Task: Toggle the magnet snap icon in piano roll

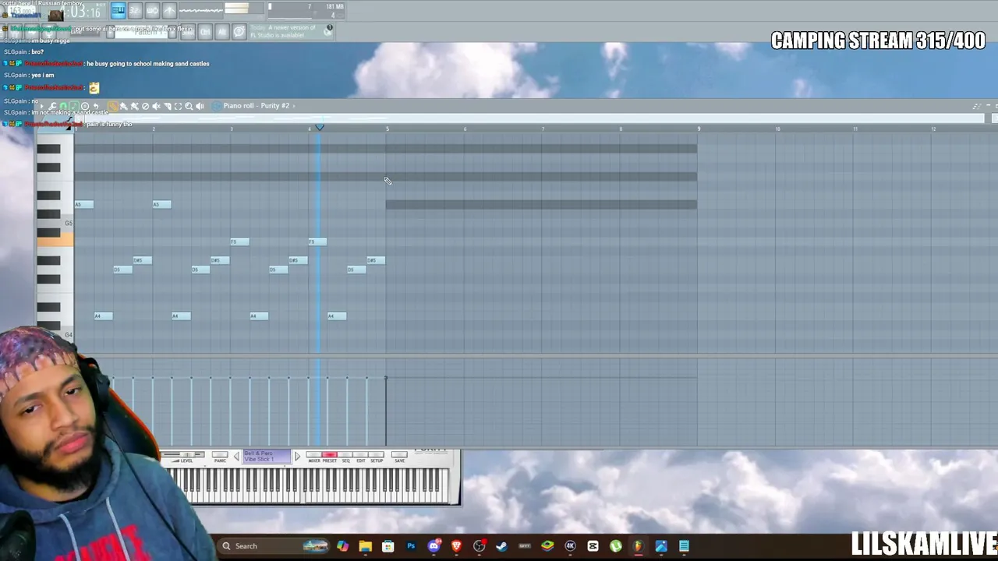Action: tap(64, 106)
